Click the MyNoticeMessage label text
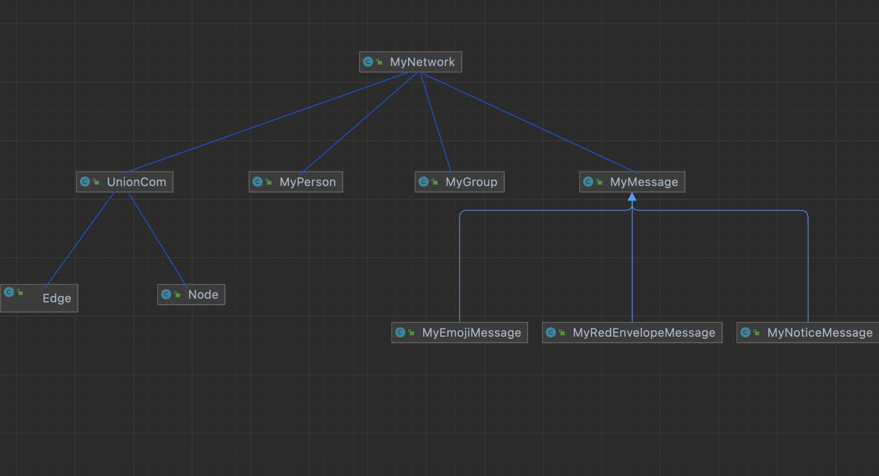This screenshot has width=879, height=476. click(x=820, y=333)
